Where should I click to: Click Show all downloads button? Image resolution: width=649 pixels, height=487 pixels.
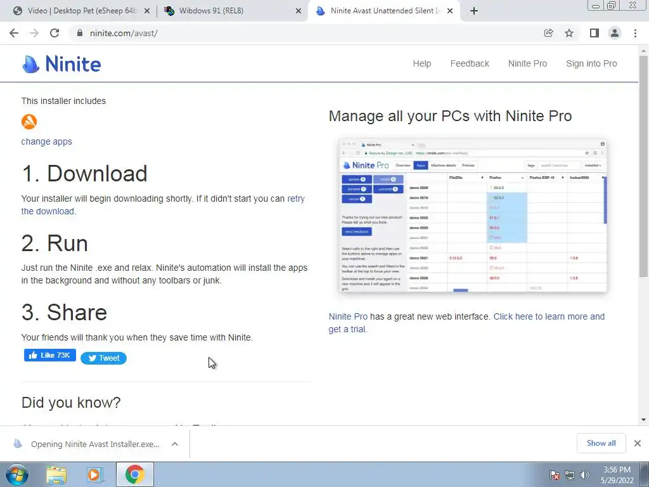[601, 443]
